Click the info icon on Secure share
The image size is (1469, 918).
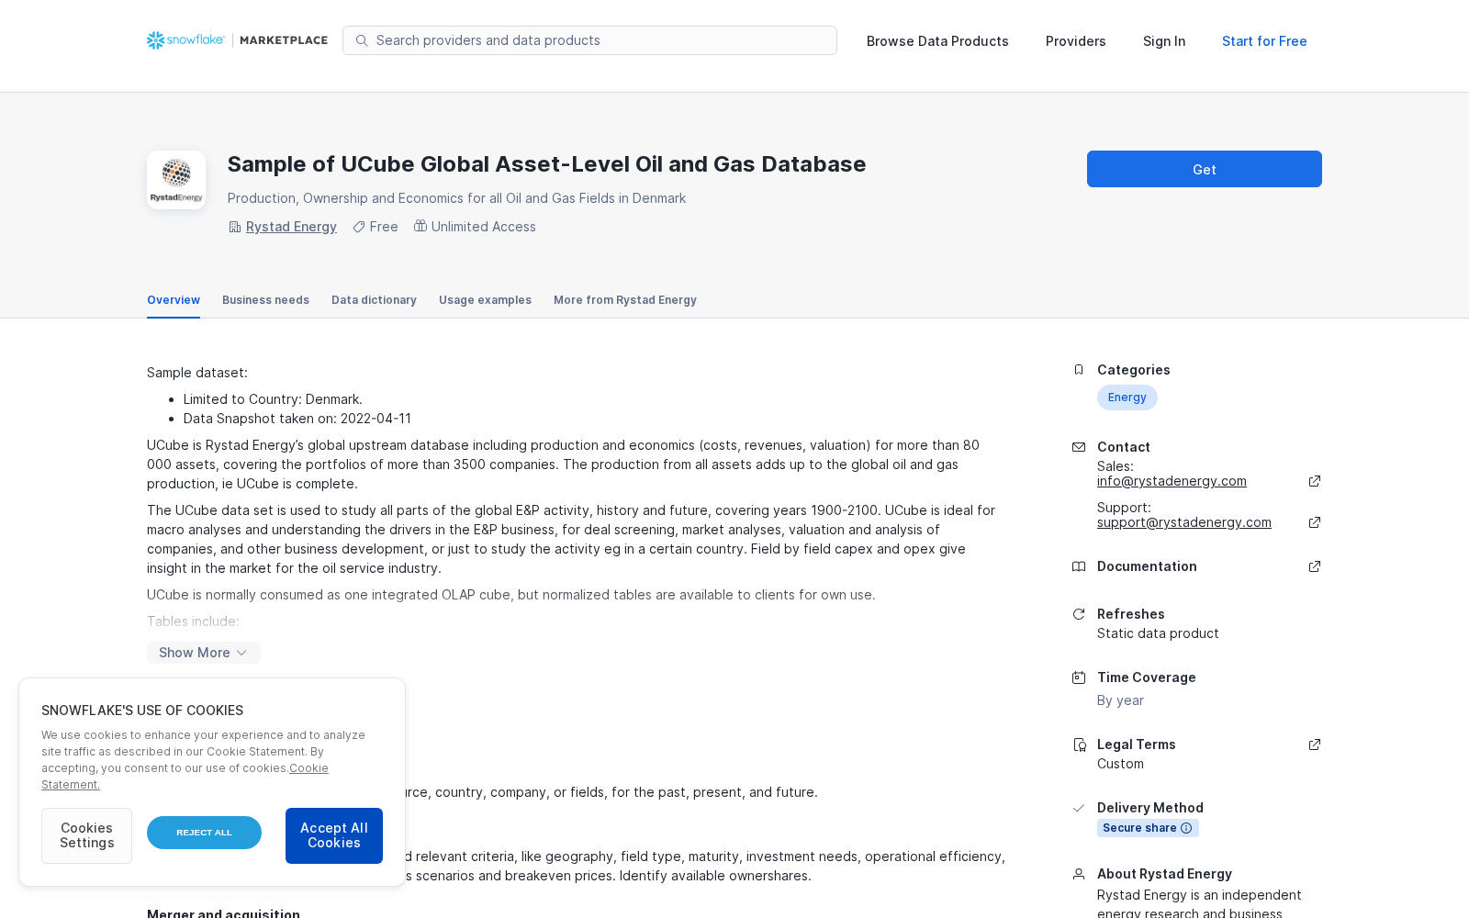point(1186,828)
